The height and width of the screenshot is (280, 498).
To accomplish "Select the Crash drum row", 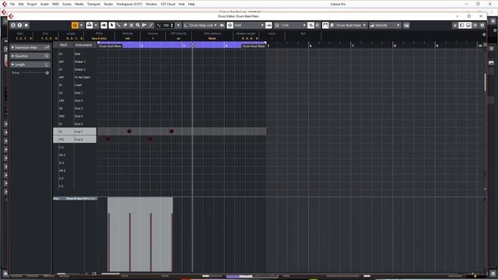I will 75,85.
